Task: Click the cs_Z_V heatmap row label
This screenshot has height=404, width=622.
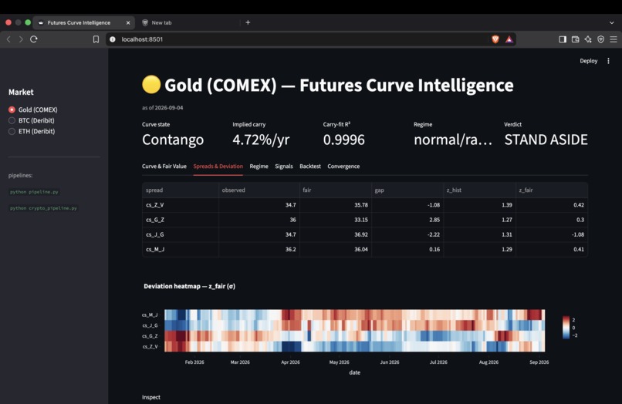Action: point(150,346)
